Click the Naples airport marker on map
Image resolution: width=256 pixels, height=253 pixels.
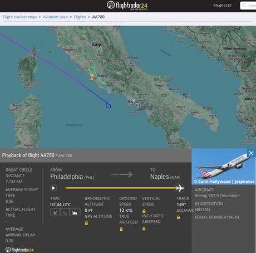[134, 100]
